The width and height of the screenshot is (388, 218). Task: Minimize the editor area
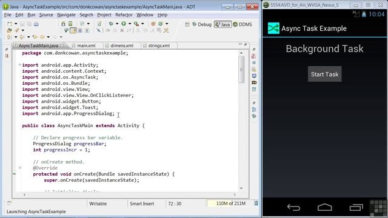(240, 44)
